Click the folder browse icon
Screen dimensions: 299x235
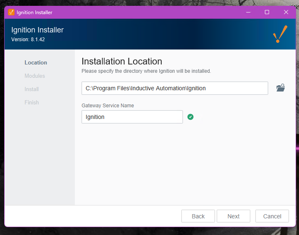(x=281, y=88)
